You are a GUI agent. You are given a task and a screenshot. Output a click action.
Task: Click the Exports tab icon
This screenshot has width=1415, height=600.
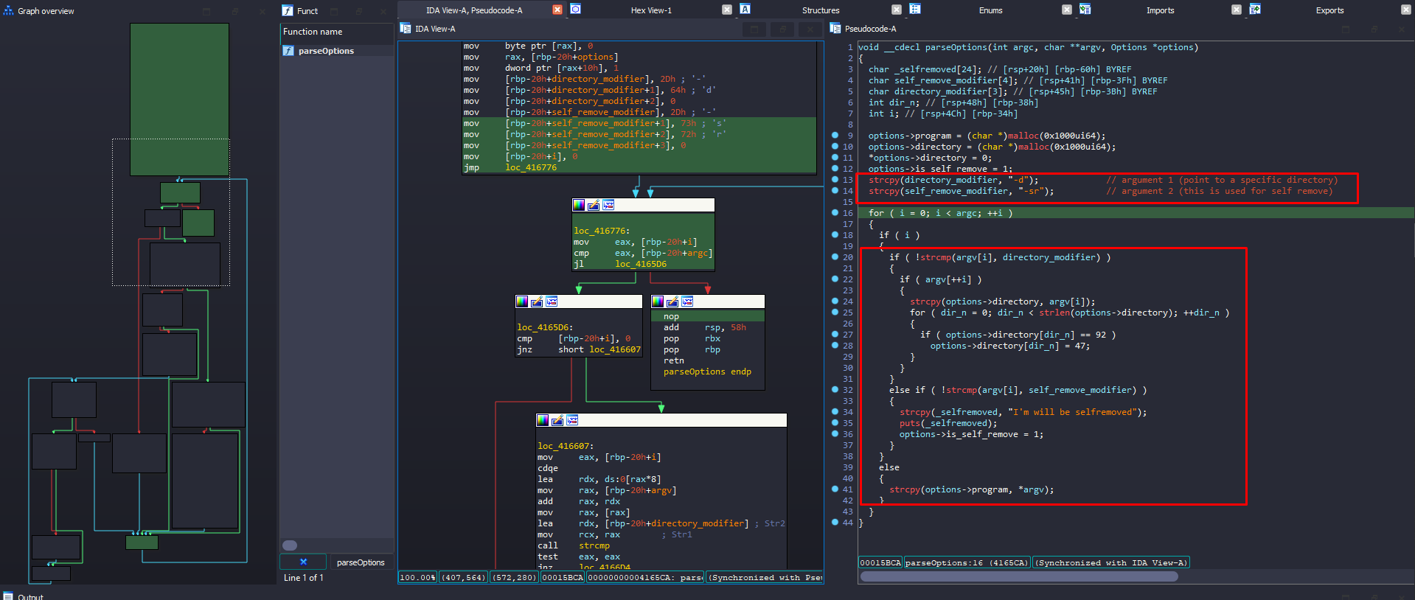(x=1255, y=10)
